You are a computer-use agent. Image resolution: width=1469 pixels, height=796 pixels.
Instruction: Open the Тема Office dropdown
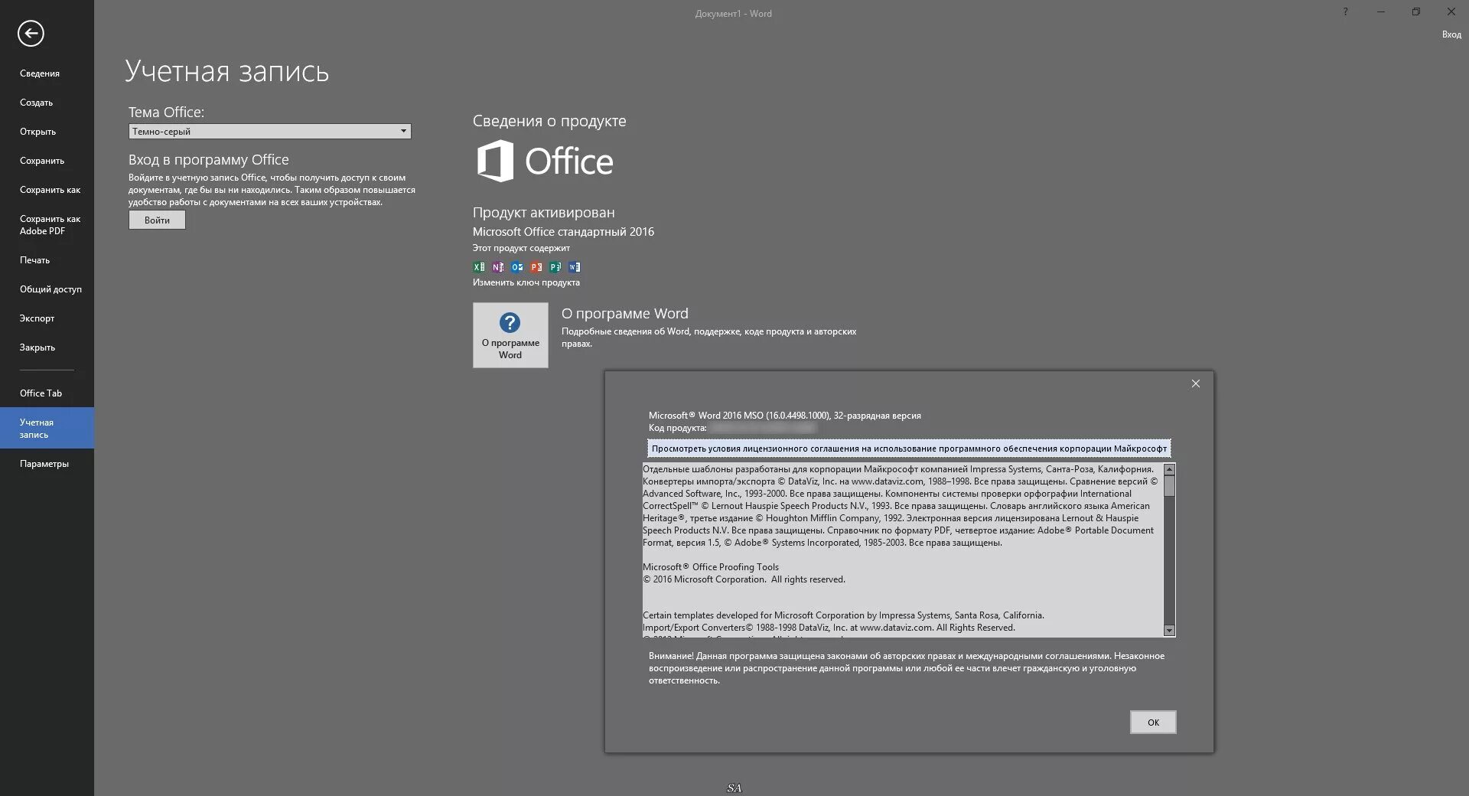(270, 132)
